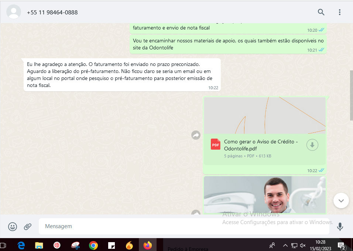Open the orange flame app on taskbar
This screenshot has width=353, height=251.
coord(129,245)
